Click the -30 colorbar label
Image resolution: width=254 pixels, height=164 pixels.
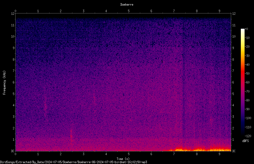coord(247,56)
